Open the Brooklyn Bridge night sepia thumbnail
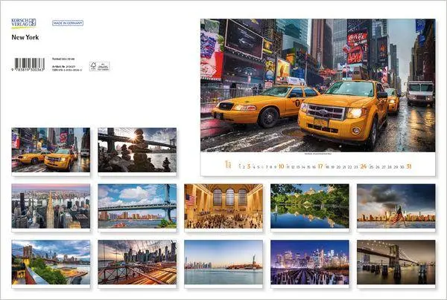 [396, 262]
